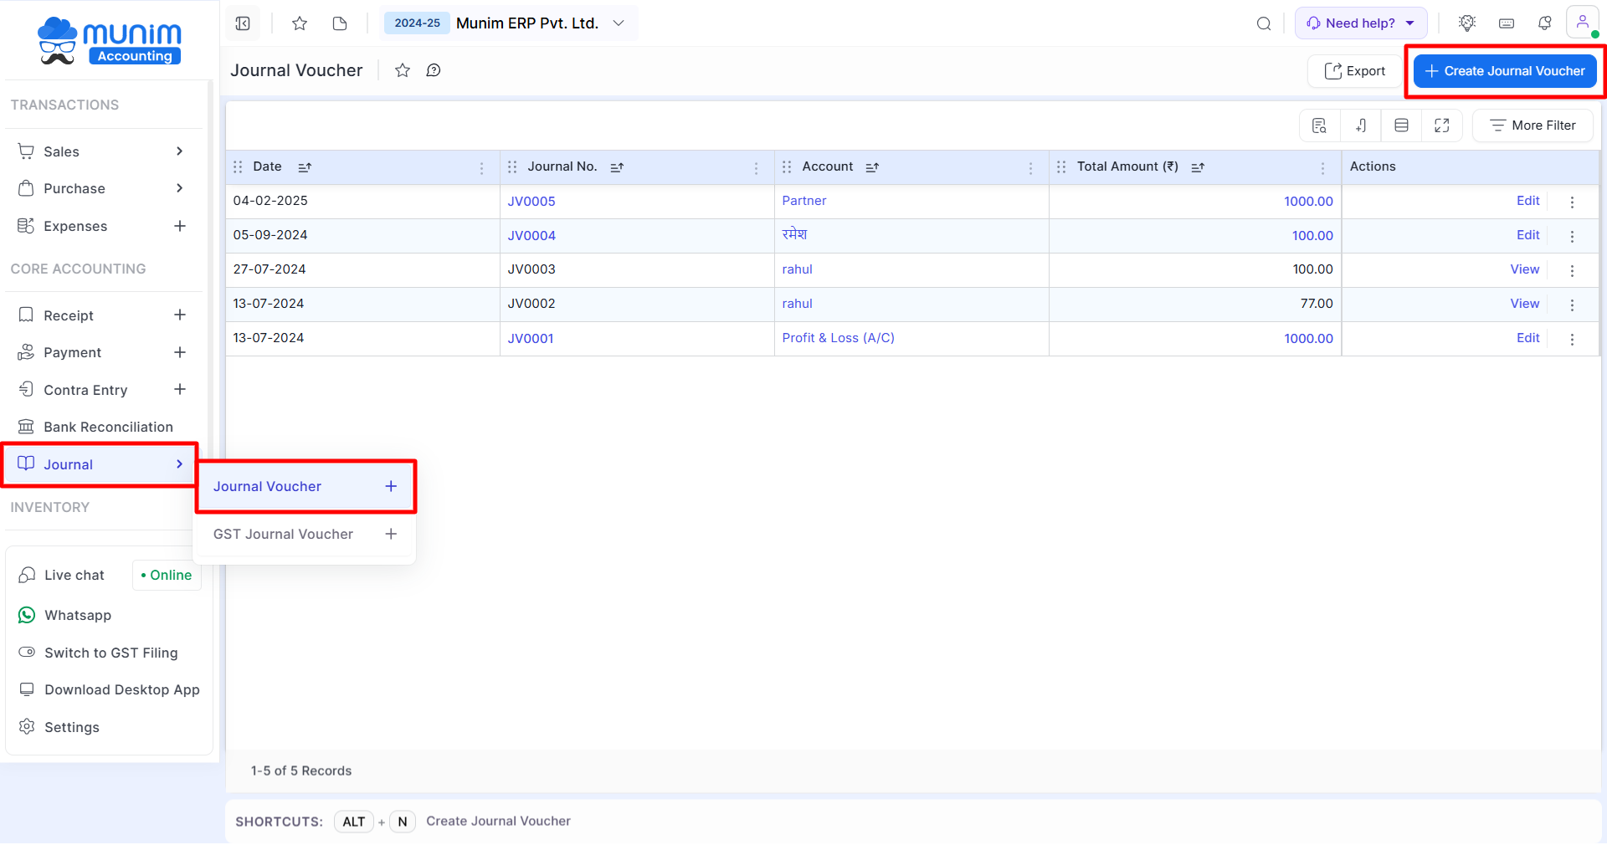Screen dimensions: 1607x845
Task: Sort by Date column icon
Action: tap(305, 167)
